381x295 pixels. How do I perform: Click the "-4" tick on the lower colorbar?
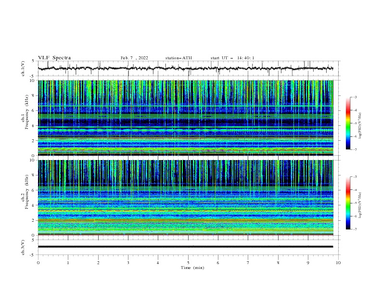click(355, 190)
